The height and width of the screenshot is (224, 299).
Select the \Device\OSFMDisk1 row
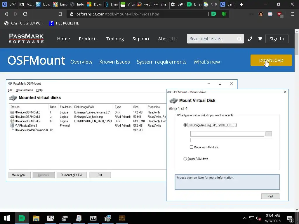(88, 117)
